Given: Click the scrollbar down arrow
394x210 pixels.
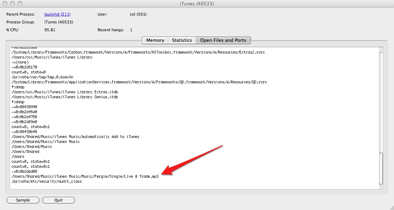Looking at the screenshot, I should click(381, 187).
